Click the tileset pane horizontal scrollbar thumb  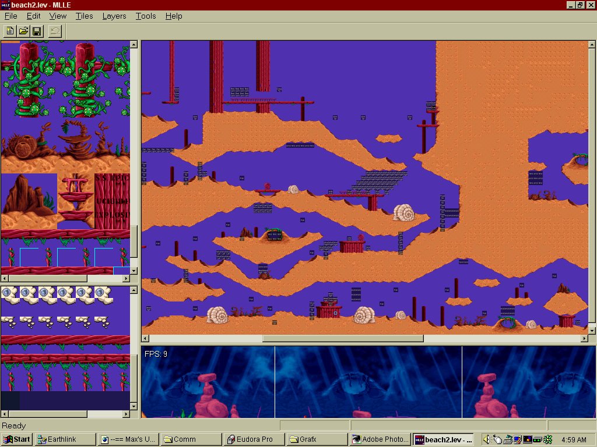47,278
